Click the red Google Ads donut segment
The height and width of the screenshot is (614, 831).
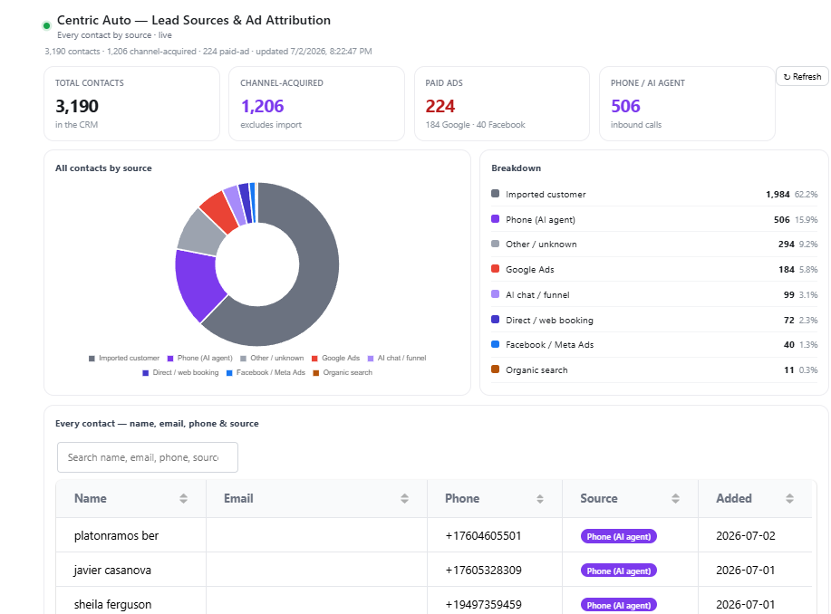coord(219,211)
